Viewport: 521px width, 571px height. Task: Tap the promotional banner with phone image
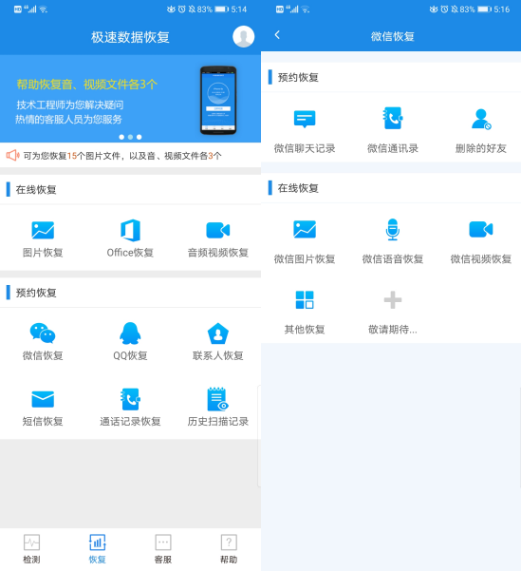pos(130,98)
